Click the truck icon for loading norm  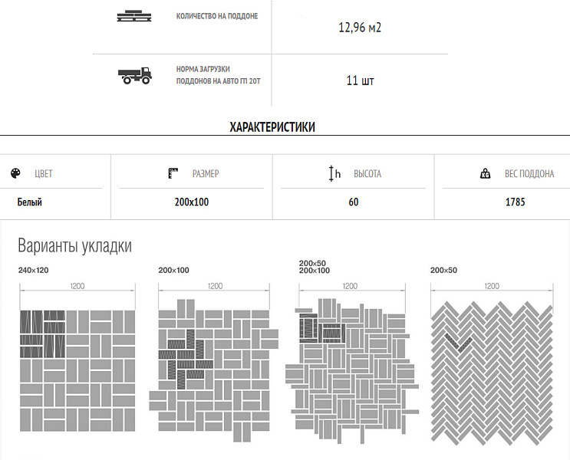pos(134,75)
